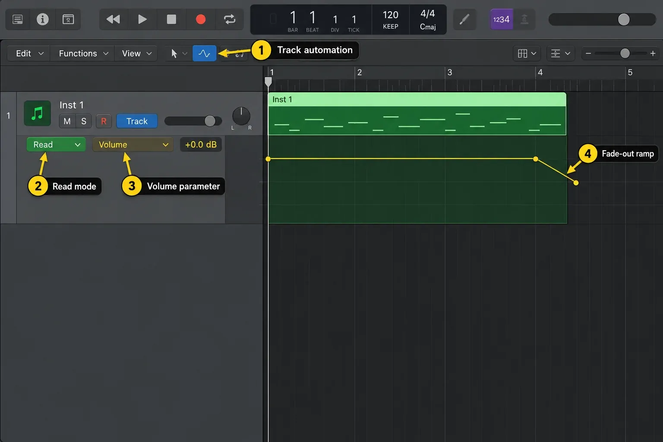
Task: Open the track alignment options dropdown
Action: [560, 54]
